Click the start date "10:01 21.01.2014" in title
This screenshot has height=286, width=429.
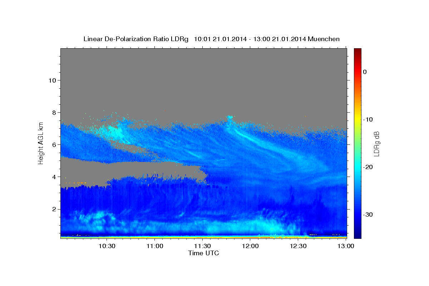[x=220, y=39]
